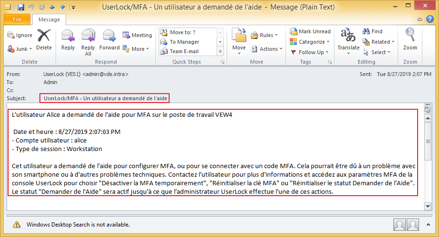
Task: Open the Move dropdown
Action: [x=239, y=41]
